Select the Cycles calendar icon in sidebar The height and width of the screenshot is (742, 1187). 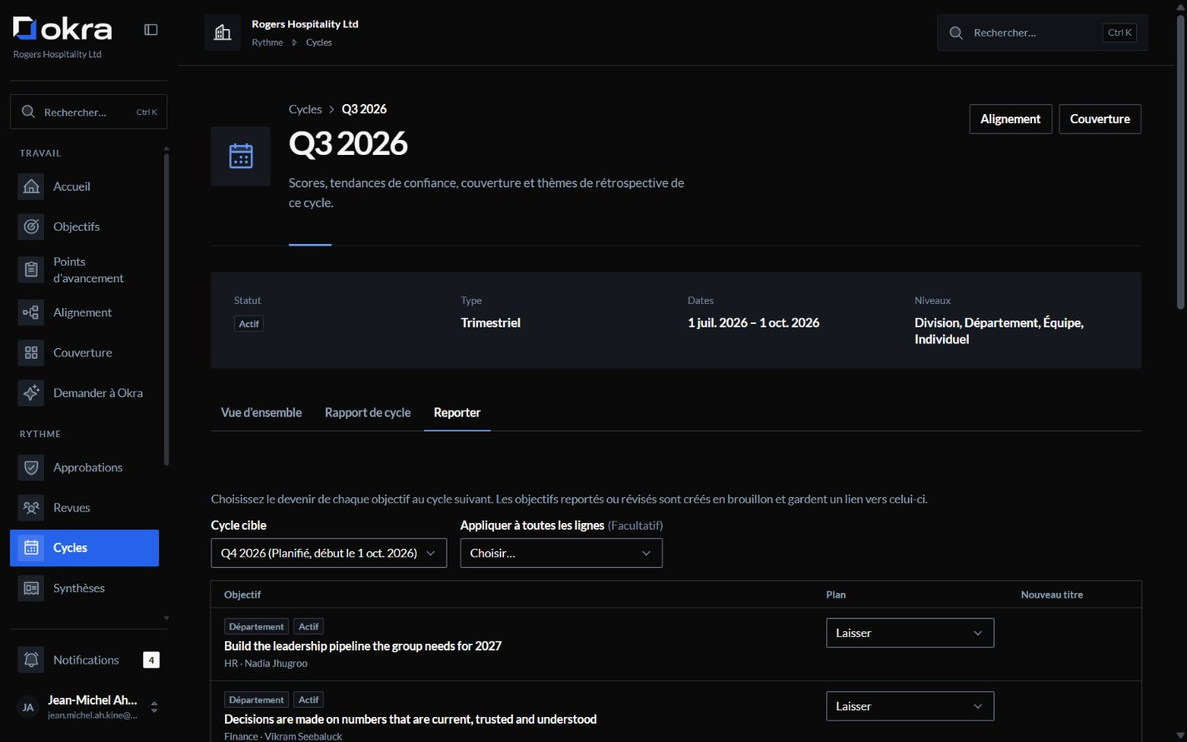coord(31,548)
